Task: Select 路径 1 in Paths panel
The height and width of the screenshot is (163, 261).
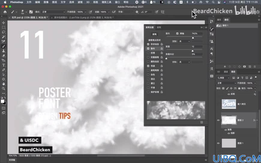Action: coord(237,26)
